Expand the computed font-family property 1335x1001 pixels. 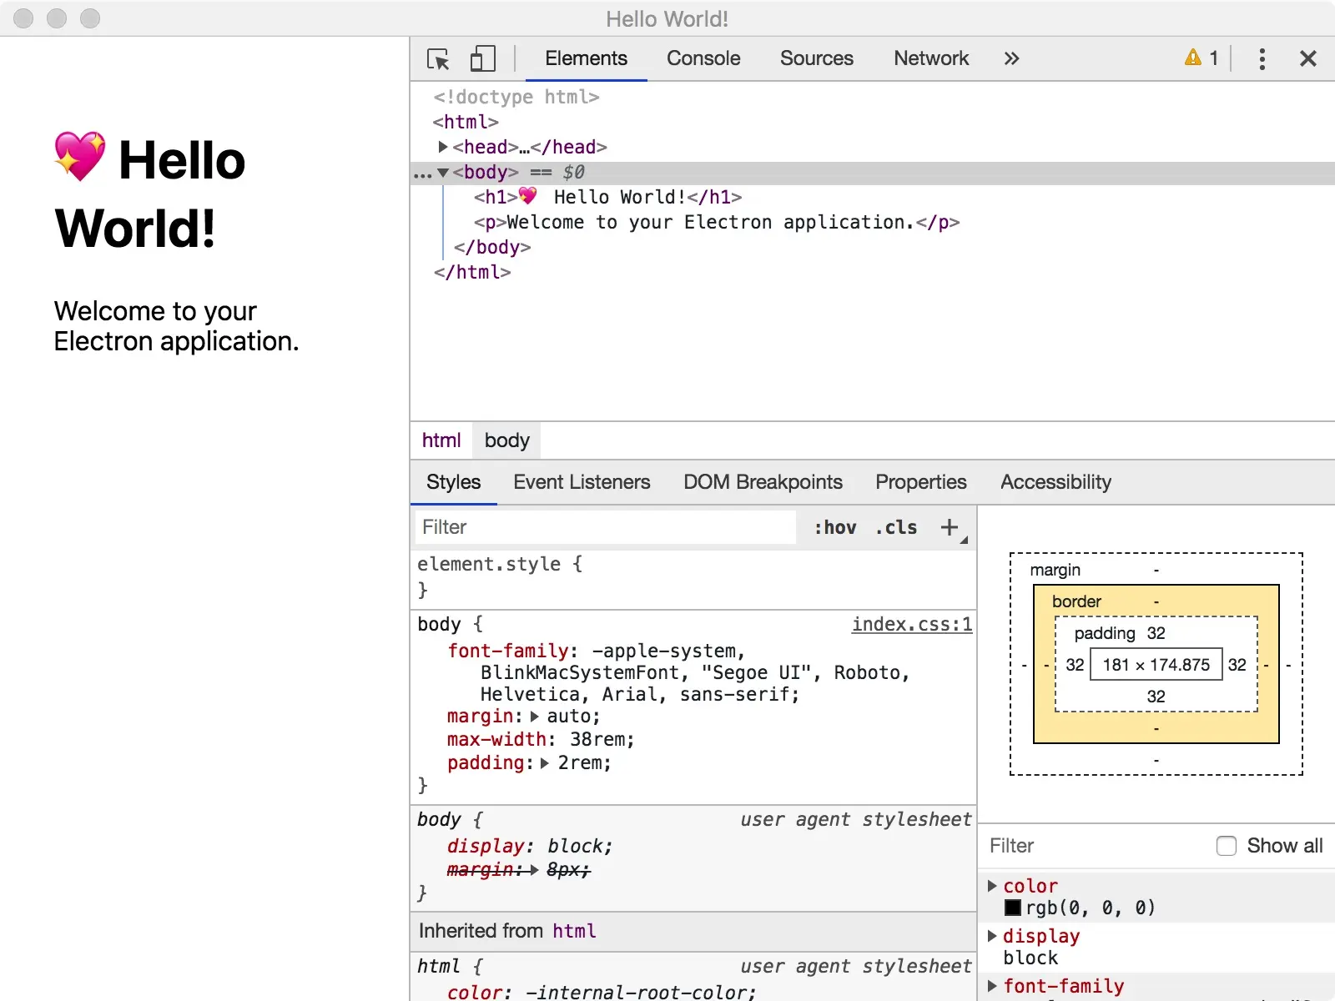pos(993,986)
